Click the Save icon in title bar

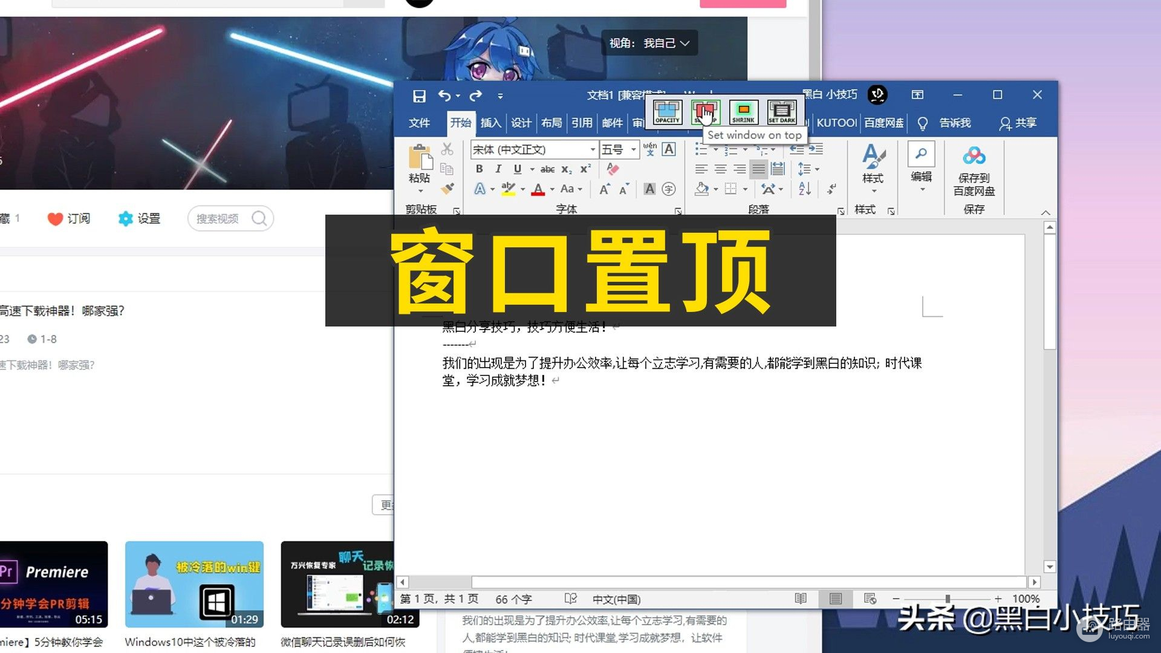click(419, 96)
